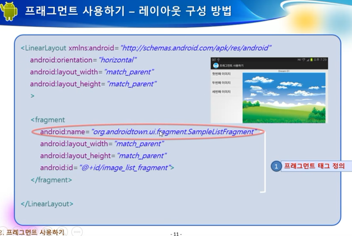Click the round ooo button at slide bottom

pyautogui.click(x=77, y=232)
